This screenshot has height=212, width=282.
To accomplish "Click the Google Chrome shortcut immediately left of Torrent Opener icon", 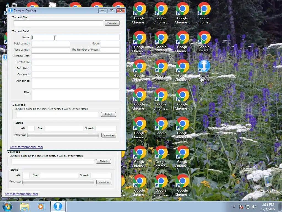I will (182, 71).
